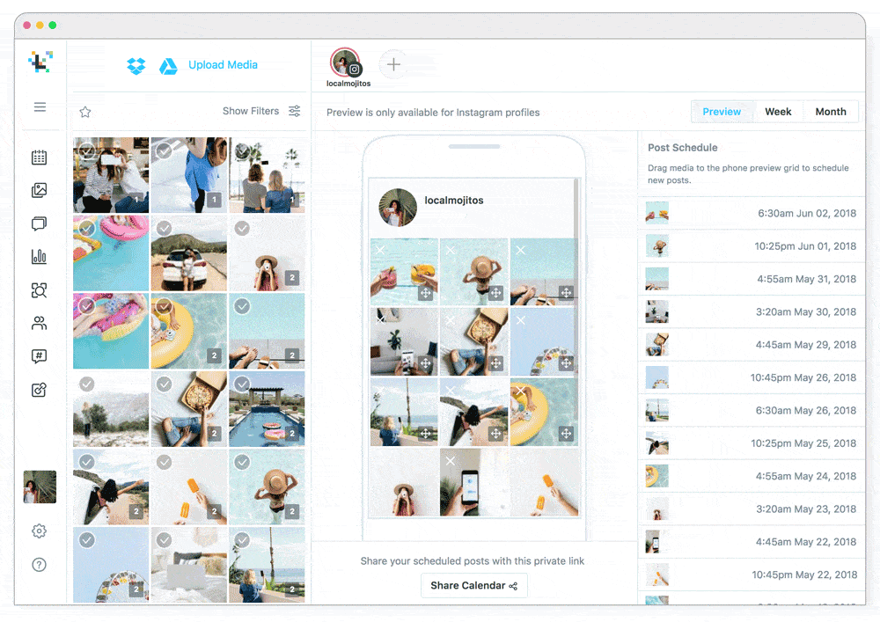This screenshot has width=880, height=622.
Task: Open the Calendar view from the sidebar
Action: pyautogui.click(x=40, y=157)
